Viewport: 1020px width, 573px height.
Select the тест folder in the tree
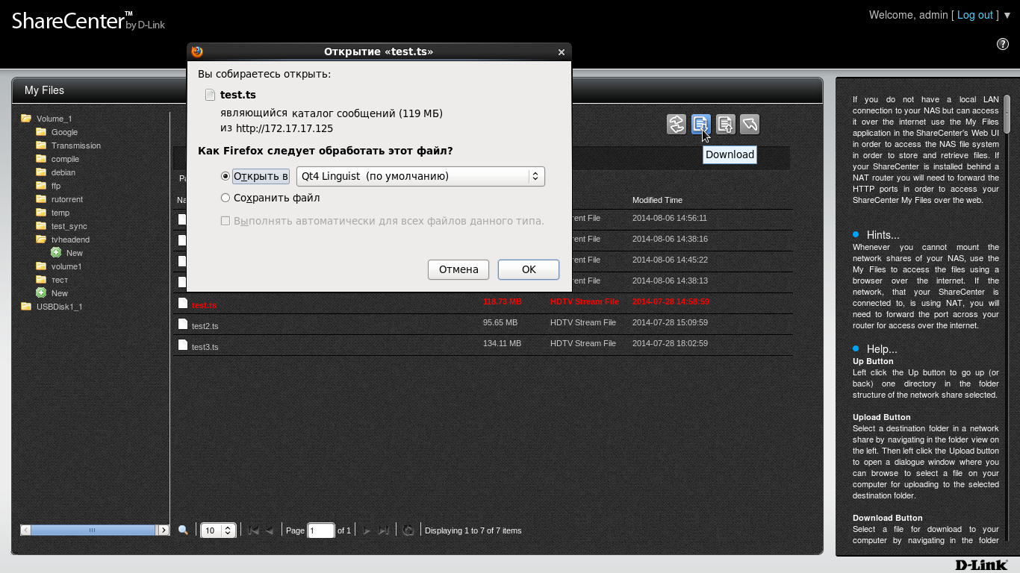(x=60, y=280)
